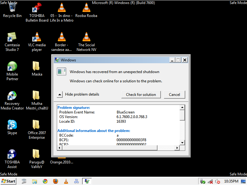Click the BCCode label
247x185 pixels.
(x=66, y=135)
